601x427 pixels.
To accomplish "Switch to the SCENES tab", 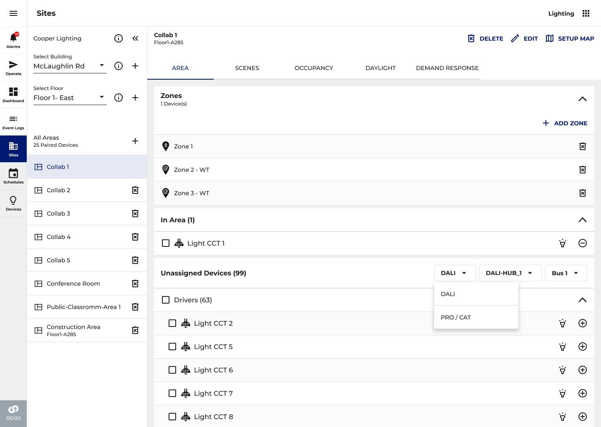I will [x=247, y=68].
